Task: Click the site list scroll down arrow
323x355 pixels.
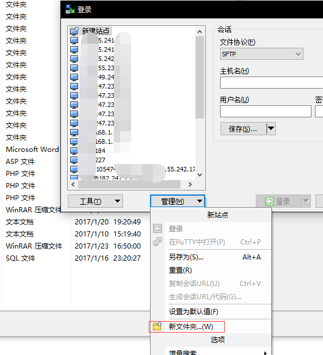Action: tap(200, 175)
